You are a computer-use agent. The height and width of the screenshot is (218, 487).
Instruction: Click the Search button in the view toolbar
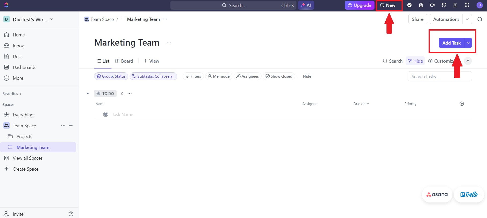pyautogui.click(x=393, y=61)
